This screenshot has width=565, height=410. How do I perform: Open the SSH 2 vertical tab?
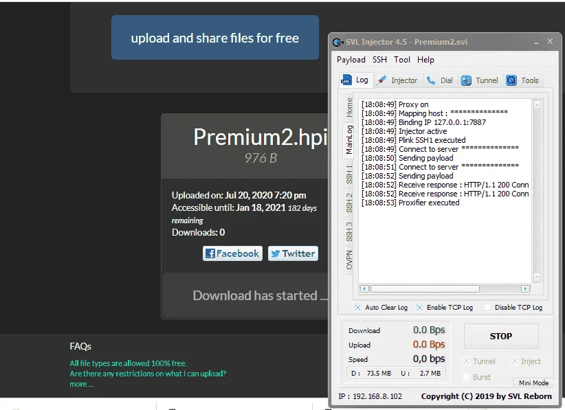(x=349, y=203)
